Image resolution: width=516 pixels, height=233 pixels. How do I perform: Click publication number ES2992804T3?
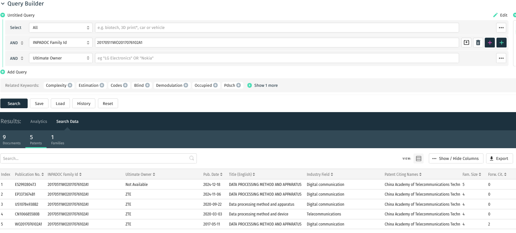tap(25, 185)
